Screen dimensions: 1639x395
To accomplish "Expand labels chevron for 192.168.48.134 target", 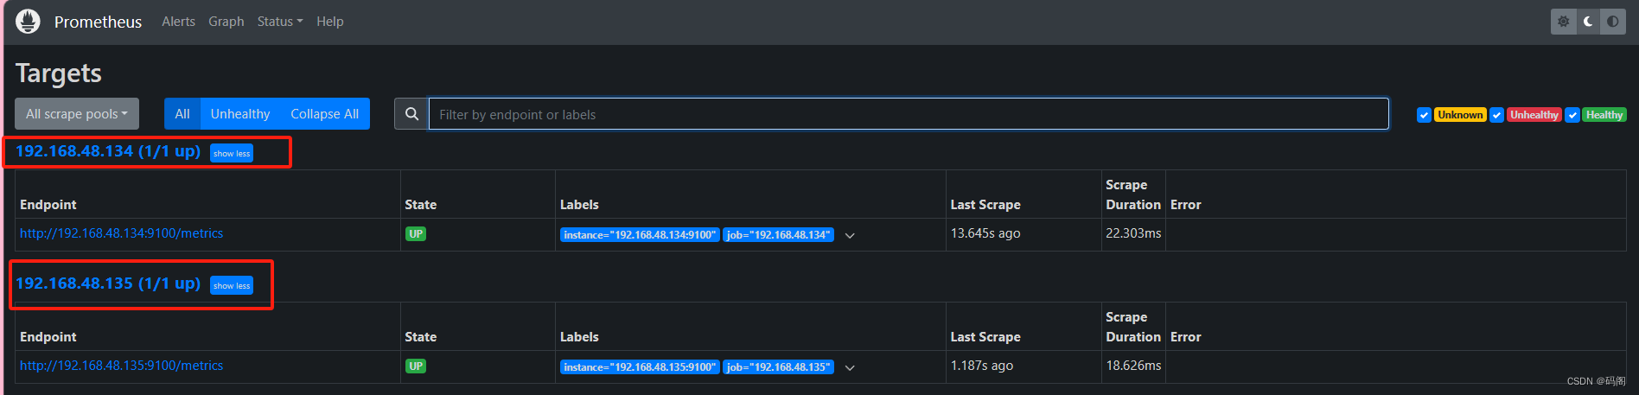I will pos(850,235).
